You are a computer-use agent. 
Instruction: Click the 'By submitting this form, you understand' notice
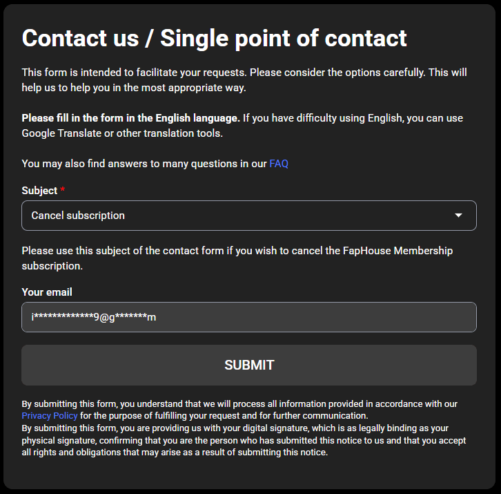point(239,404)
